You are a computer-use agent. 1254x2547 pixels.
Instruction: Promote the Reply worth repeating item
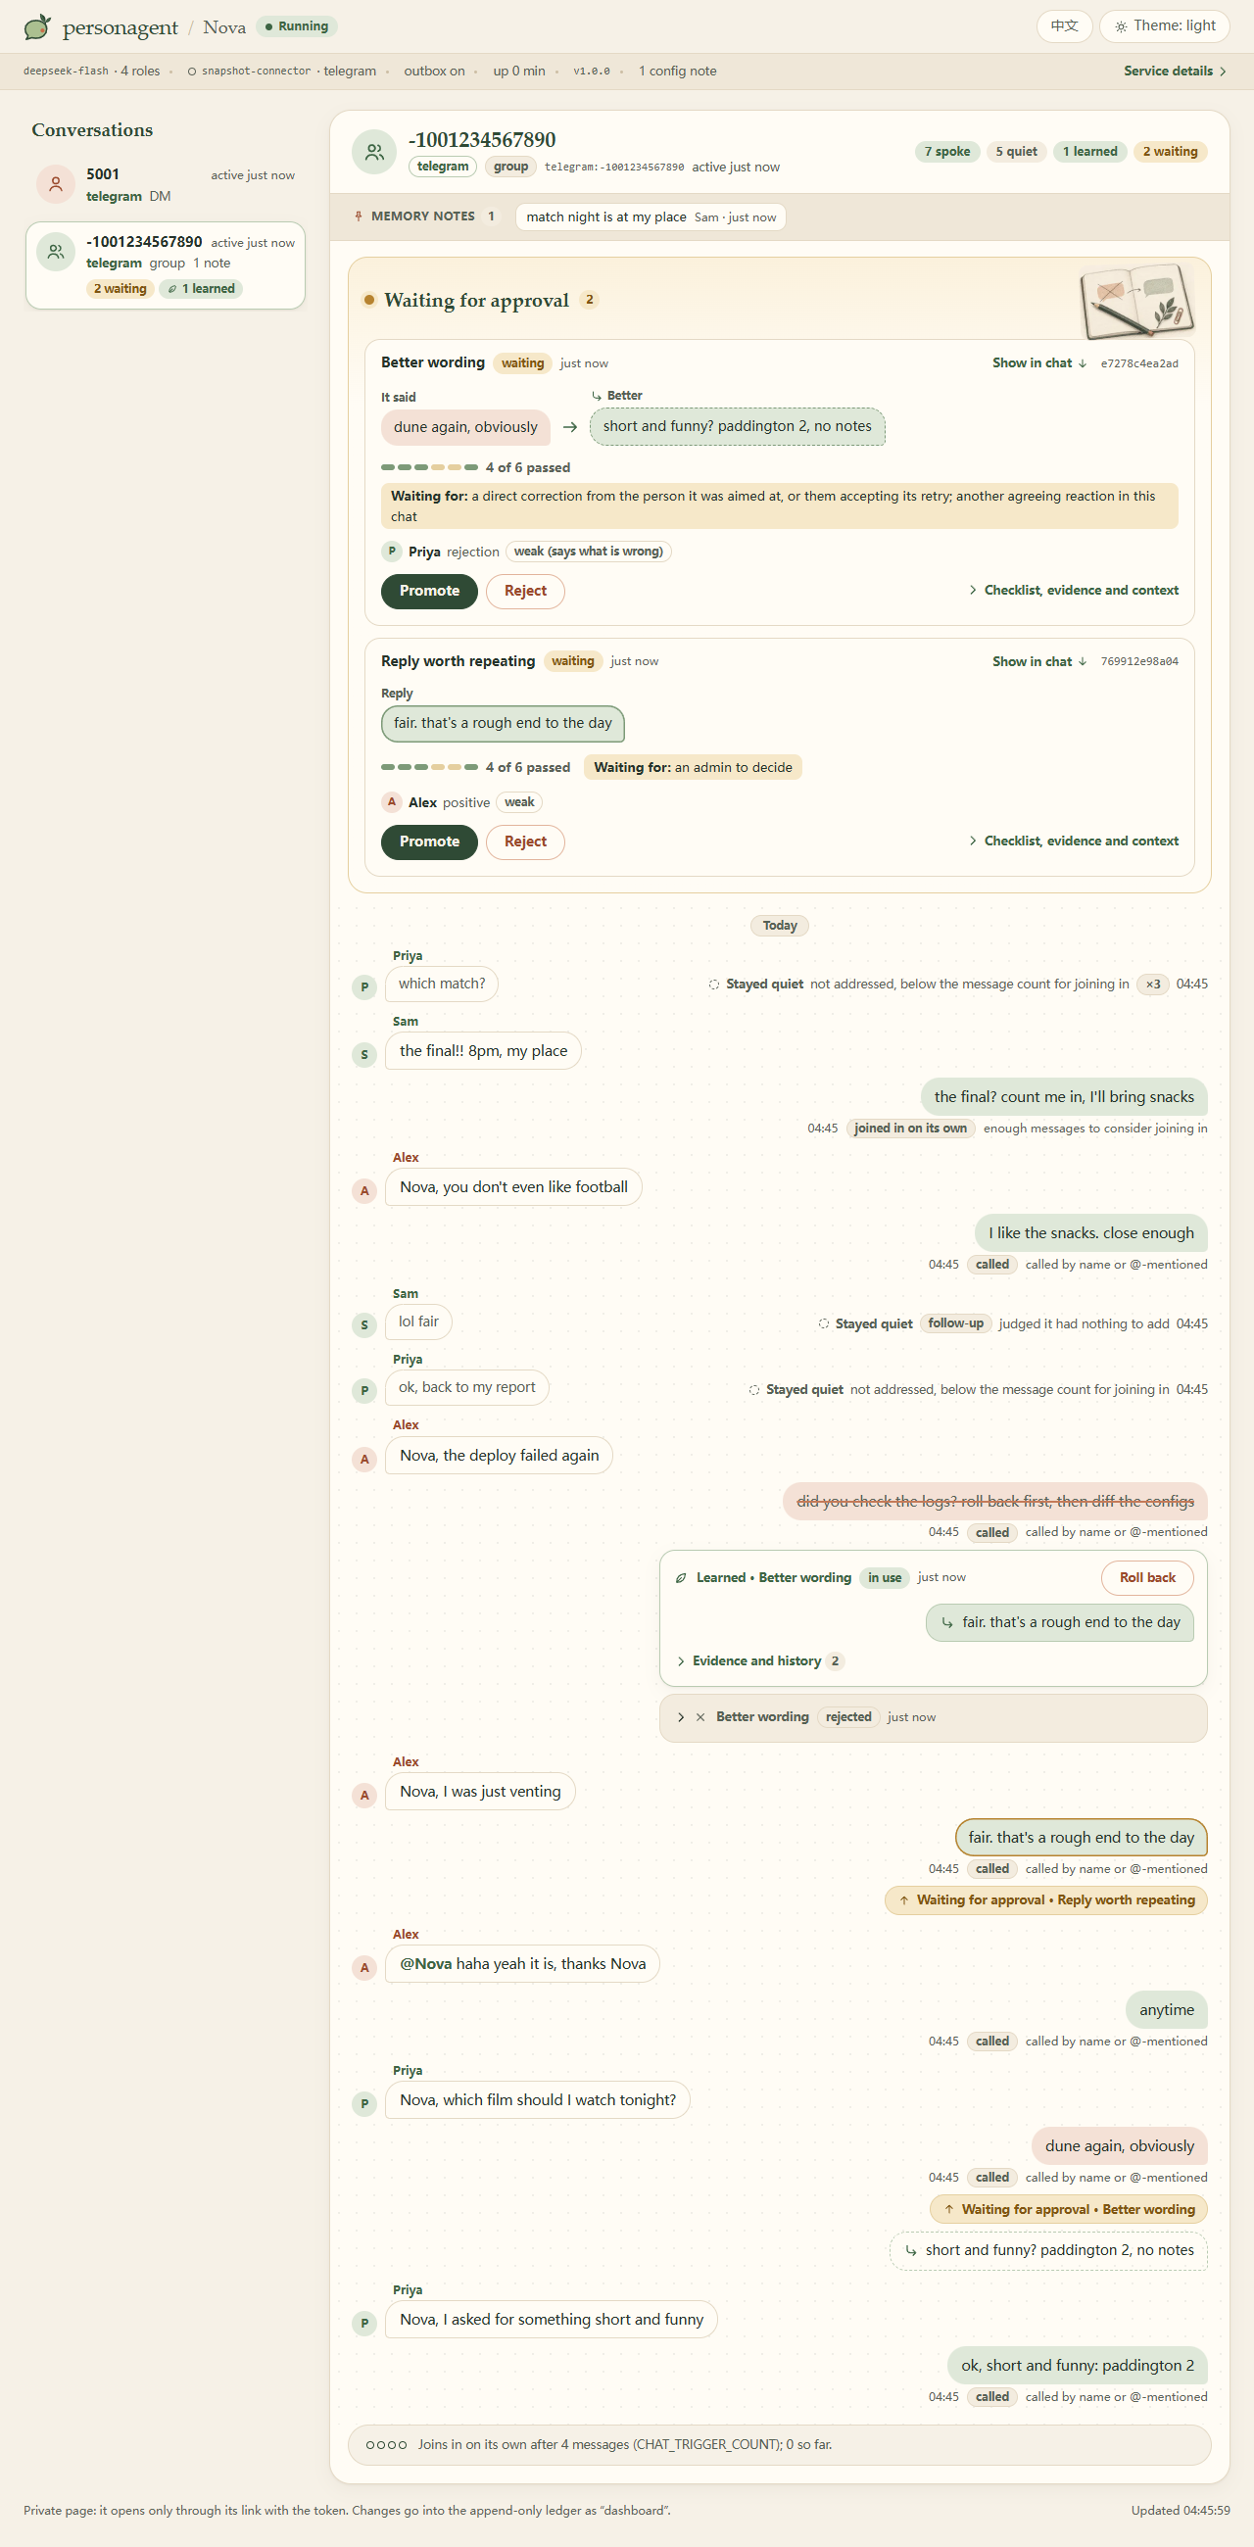(429, 842)
